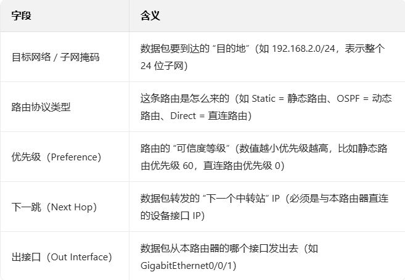Image resolution: width=405 pixels, height=280 pixels.
Task: Click the OSPF = 动态 text
Action: [364, 99]
